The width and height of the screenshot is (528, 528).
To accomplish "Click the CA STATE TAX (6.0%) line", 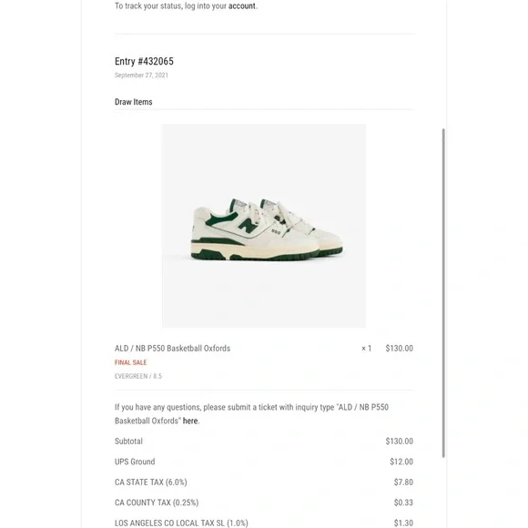I will pyautogui.click(x=151, y=482).
